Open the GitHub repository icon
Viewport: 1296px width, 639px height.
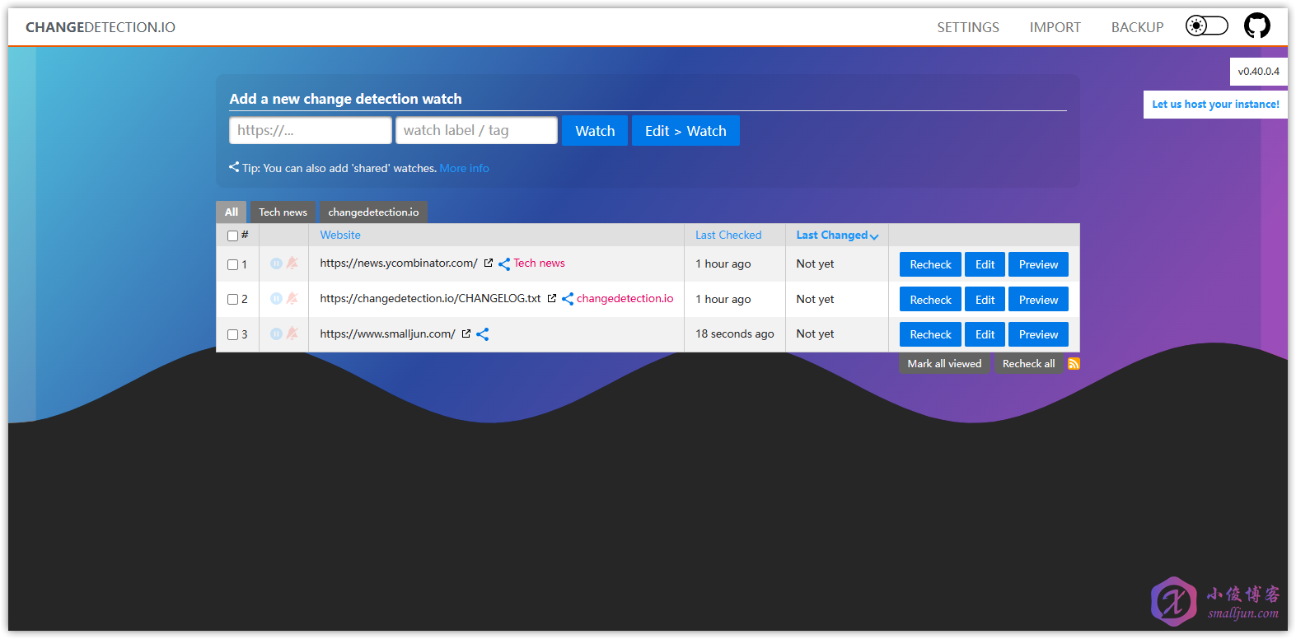coord(1257,26)
